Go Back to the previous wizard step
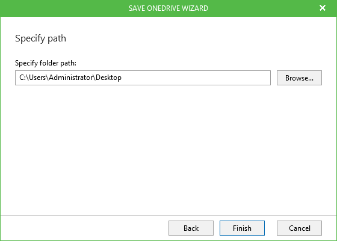 click(x=191, y=228)
